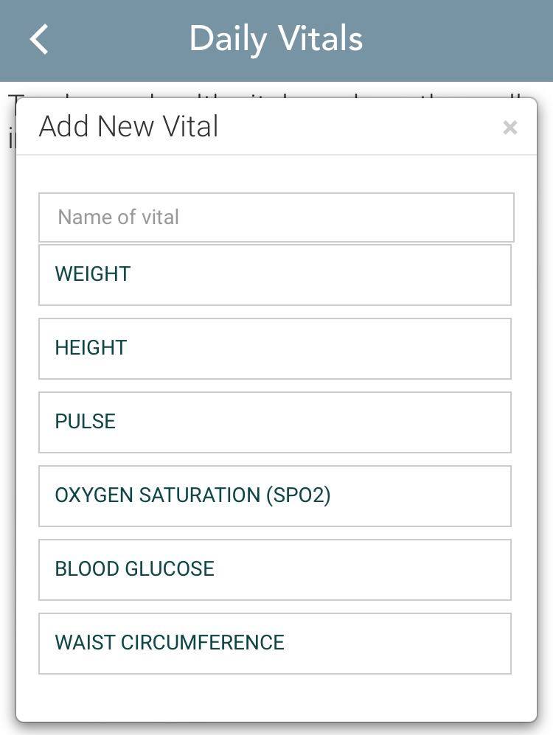Add WEIGHT as your tracked vital
The width and height of the screenshot is (553, 735).
pyautogui.click(x=274, y=274)
